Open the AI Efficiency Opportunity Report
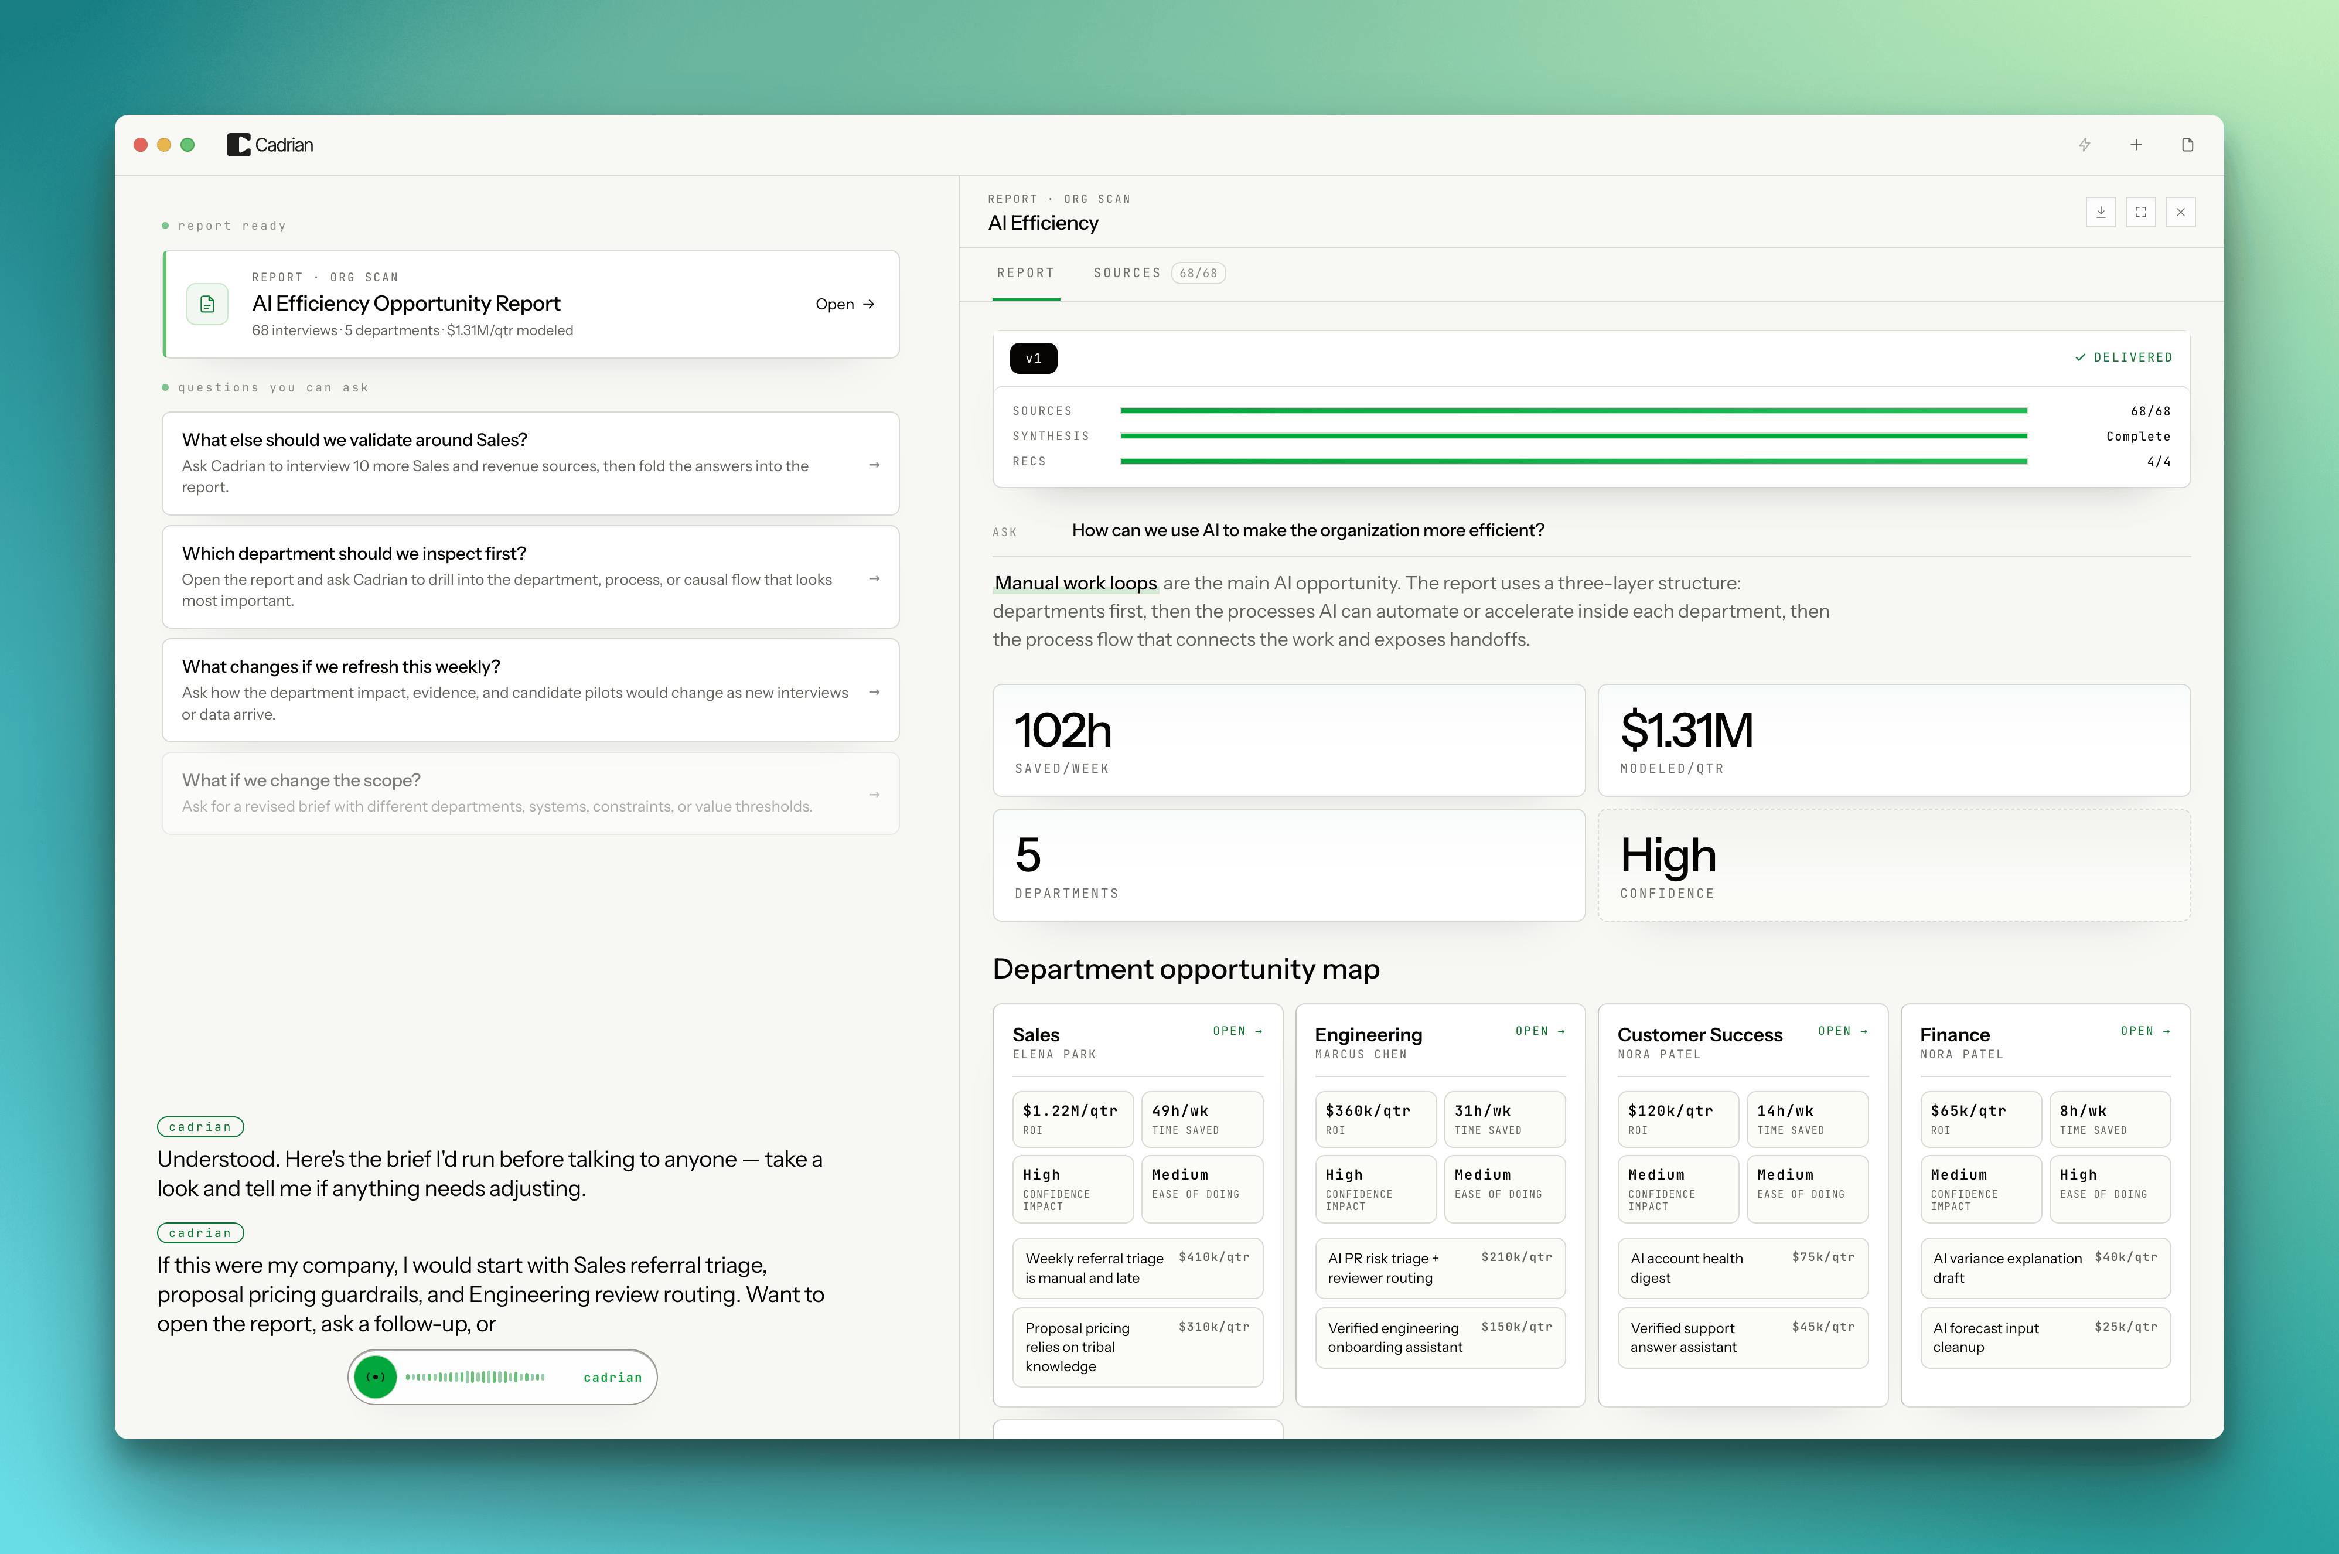This screenshot has width=2339, height=1554. click(845, 304)
